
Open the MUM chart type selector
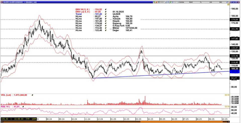pos(191,2)
